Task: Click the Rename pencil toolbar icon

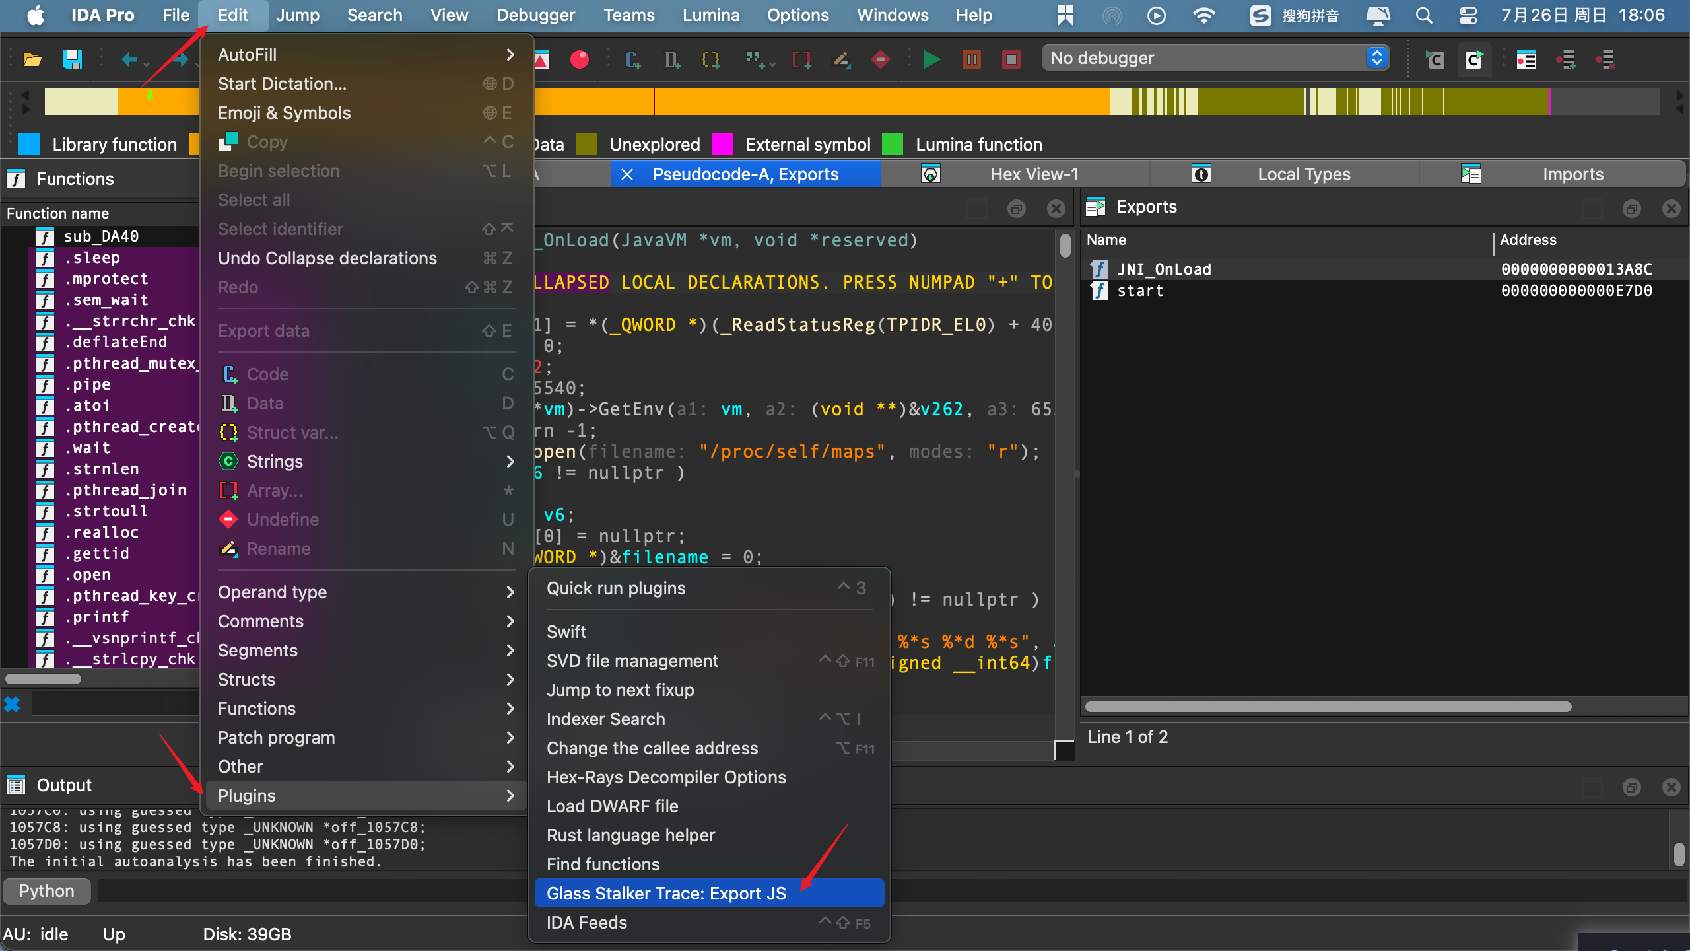Action: 841,59
